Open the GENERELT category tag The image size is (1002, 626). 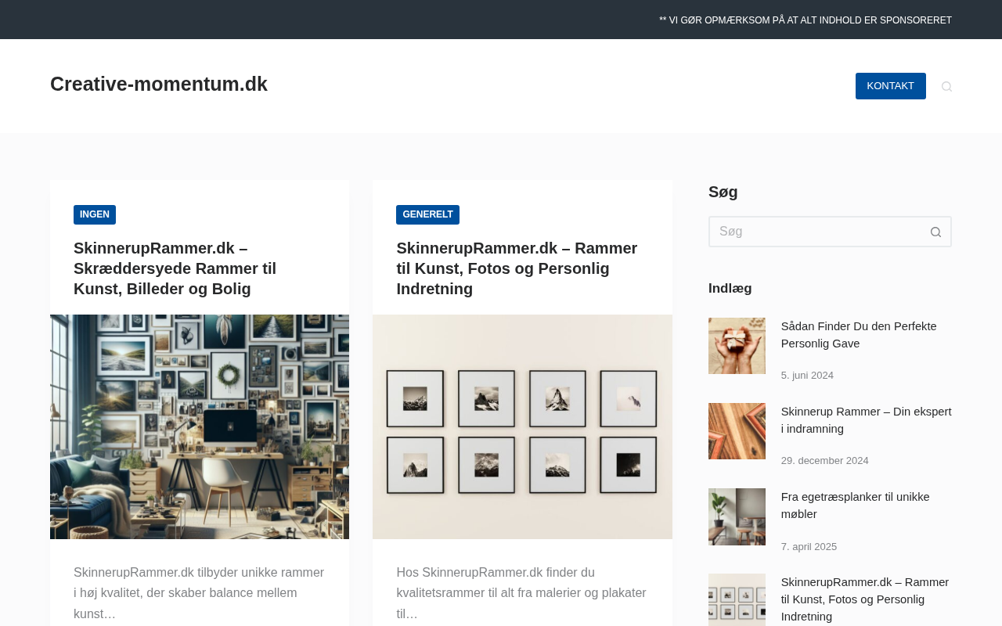(427, 214)
